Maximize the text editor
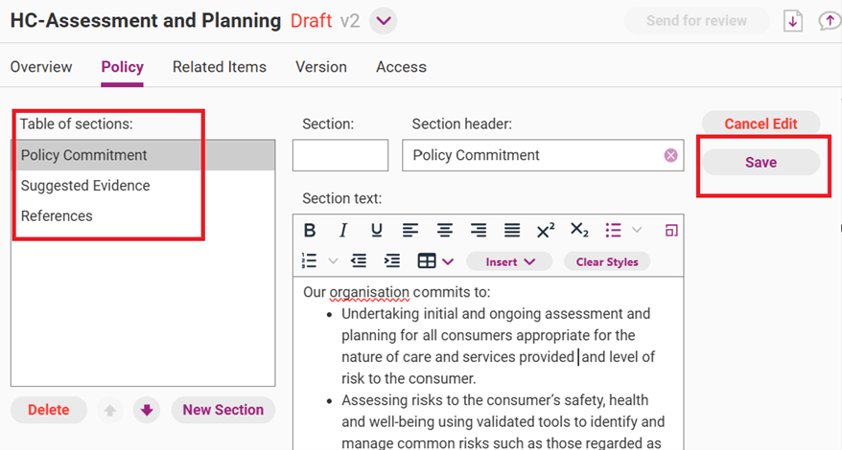842x450 pixels. (x=670, y=231)
